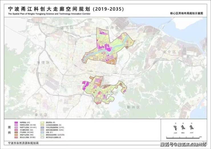
Task: Click the 镇海区 district label
Action: tap(112, 28)
